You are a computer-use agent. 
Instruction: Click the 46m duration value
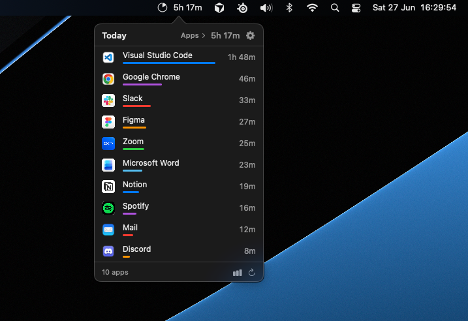click(247, 79)
